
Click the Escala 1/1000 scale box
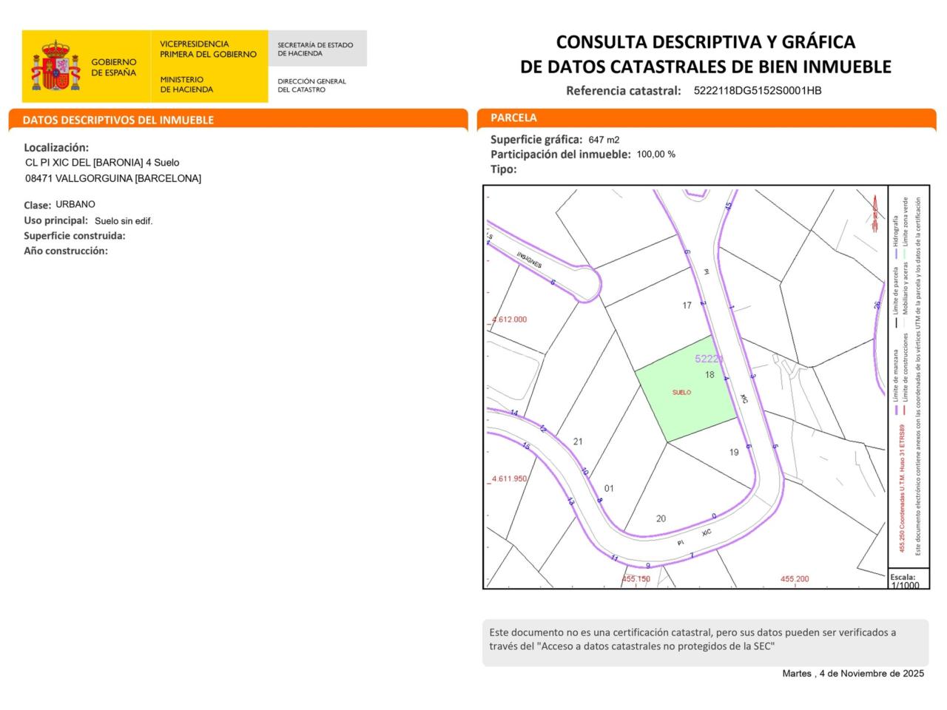click(x=909, y=580)
